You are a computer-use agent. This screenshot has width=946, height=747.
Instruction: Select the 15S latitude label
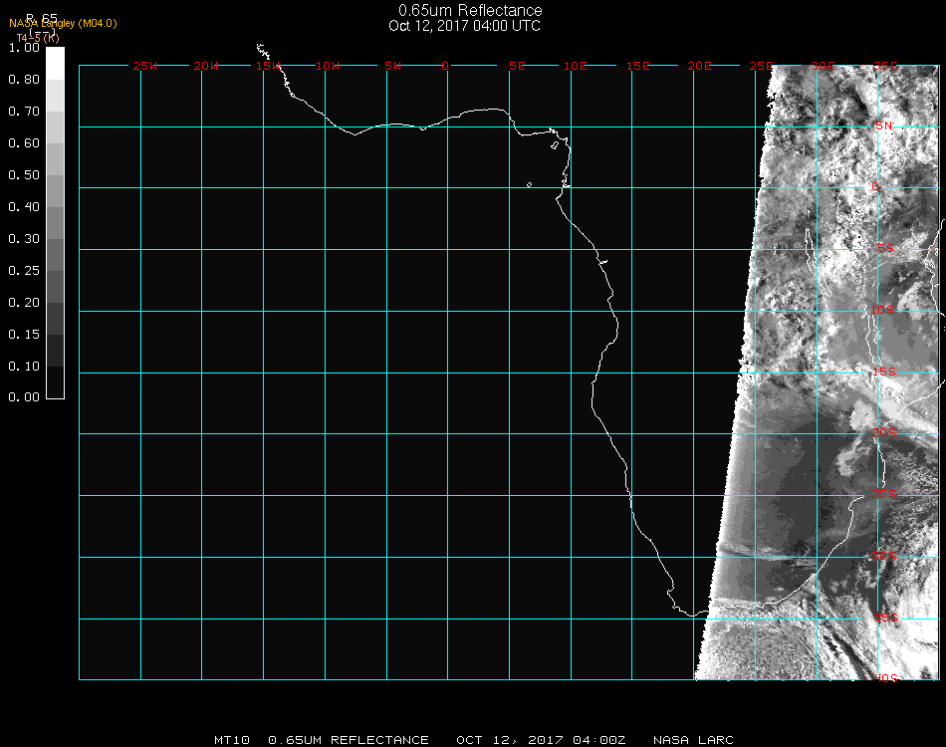(x=883, y=373)
